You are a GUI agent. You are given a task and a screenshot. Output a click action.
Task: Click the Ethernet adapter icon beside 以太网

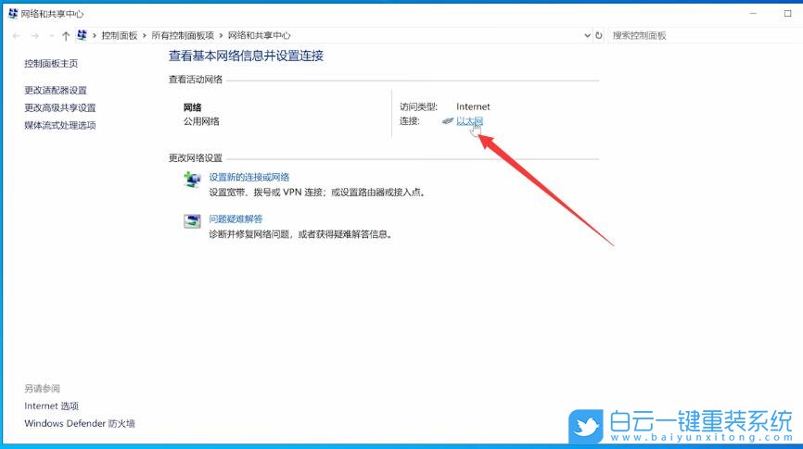[448, 121]
